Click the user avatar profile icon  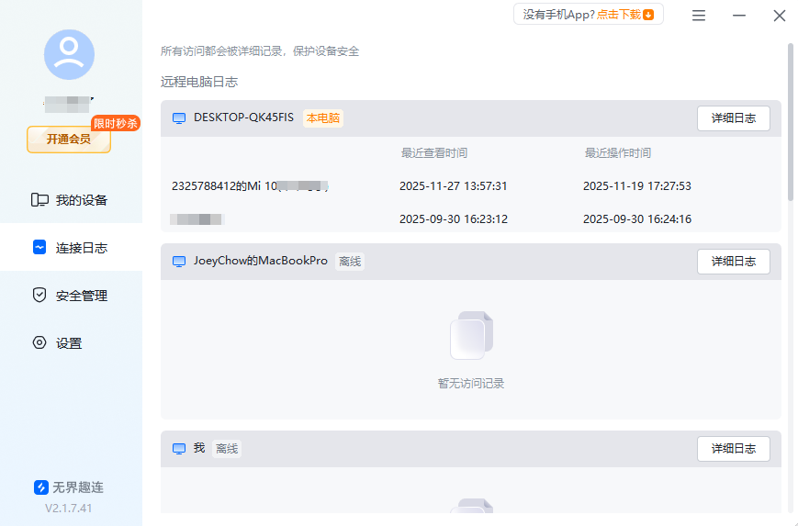(x=69, y=54)
